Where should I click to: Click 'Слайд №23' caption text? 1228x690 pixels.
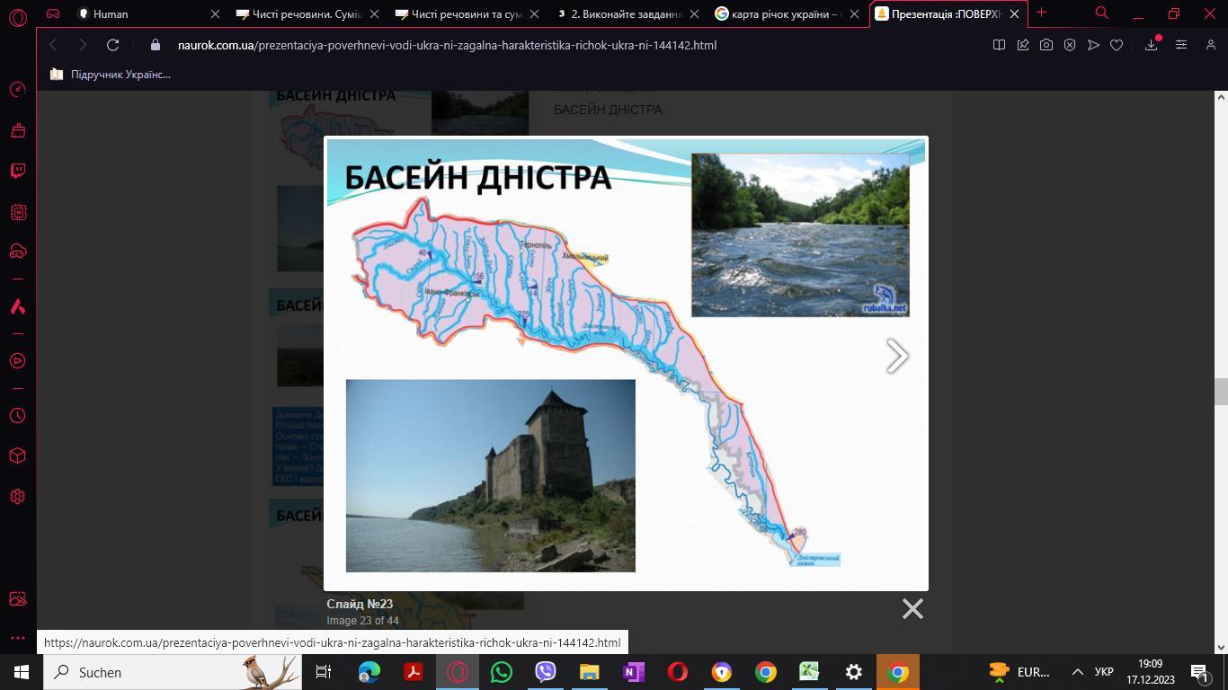tap(360, 604)
